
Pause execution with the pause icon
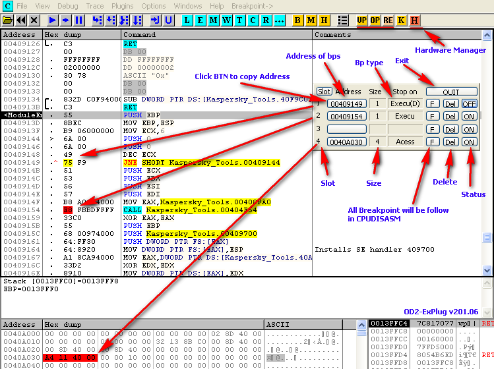click(x=78, y=20)
